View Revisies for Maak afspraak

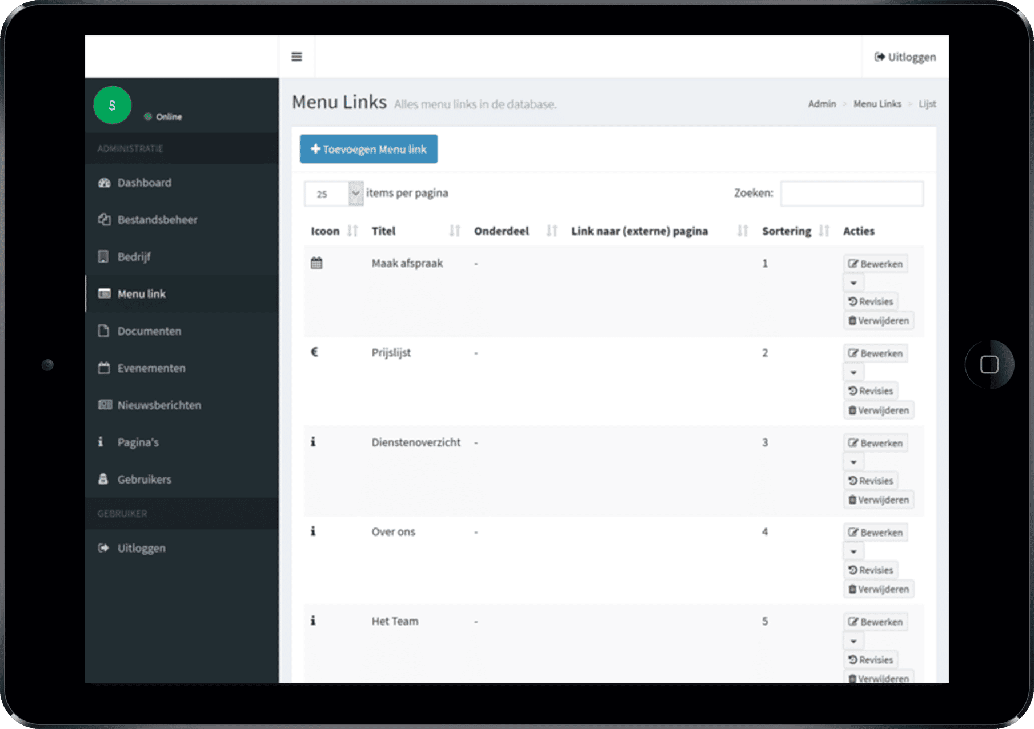pos(871,301)
